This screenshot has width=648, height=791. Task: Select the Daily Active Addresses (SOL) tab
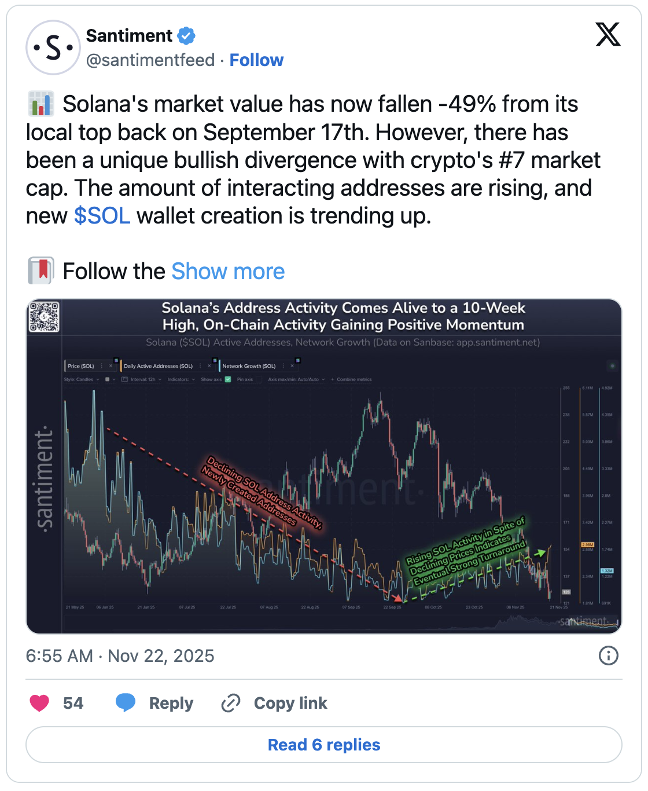click(x=158, y=366)
